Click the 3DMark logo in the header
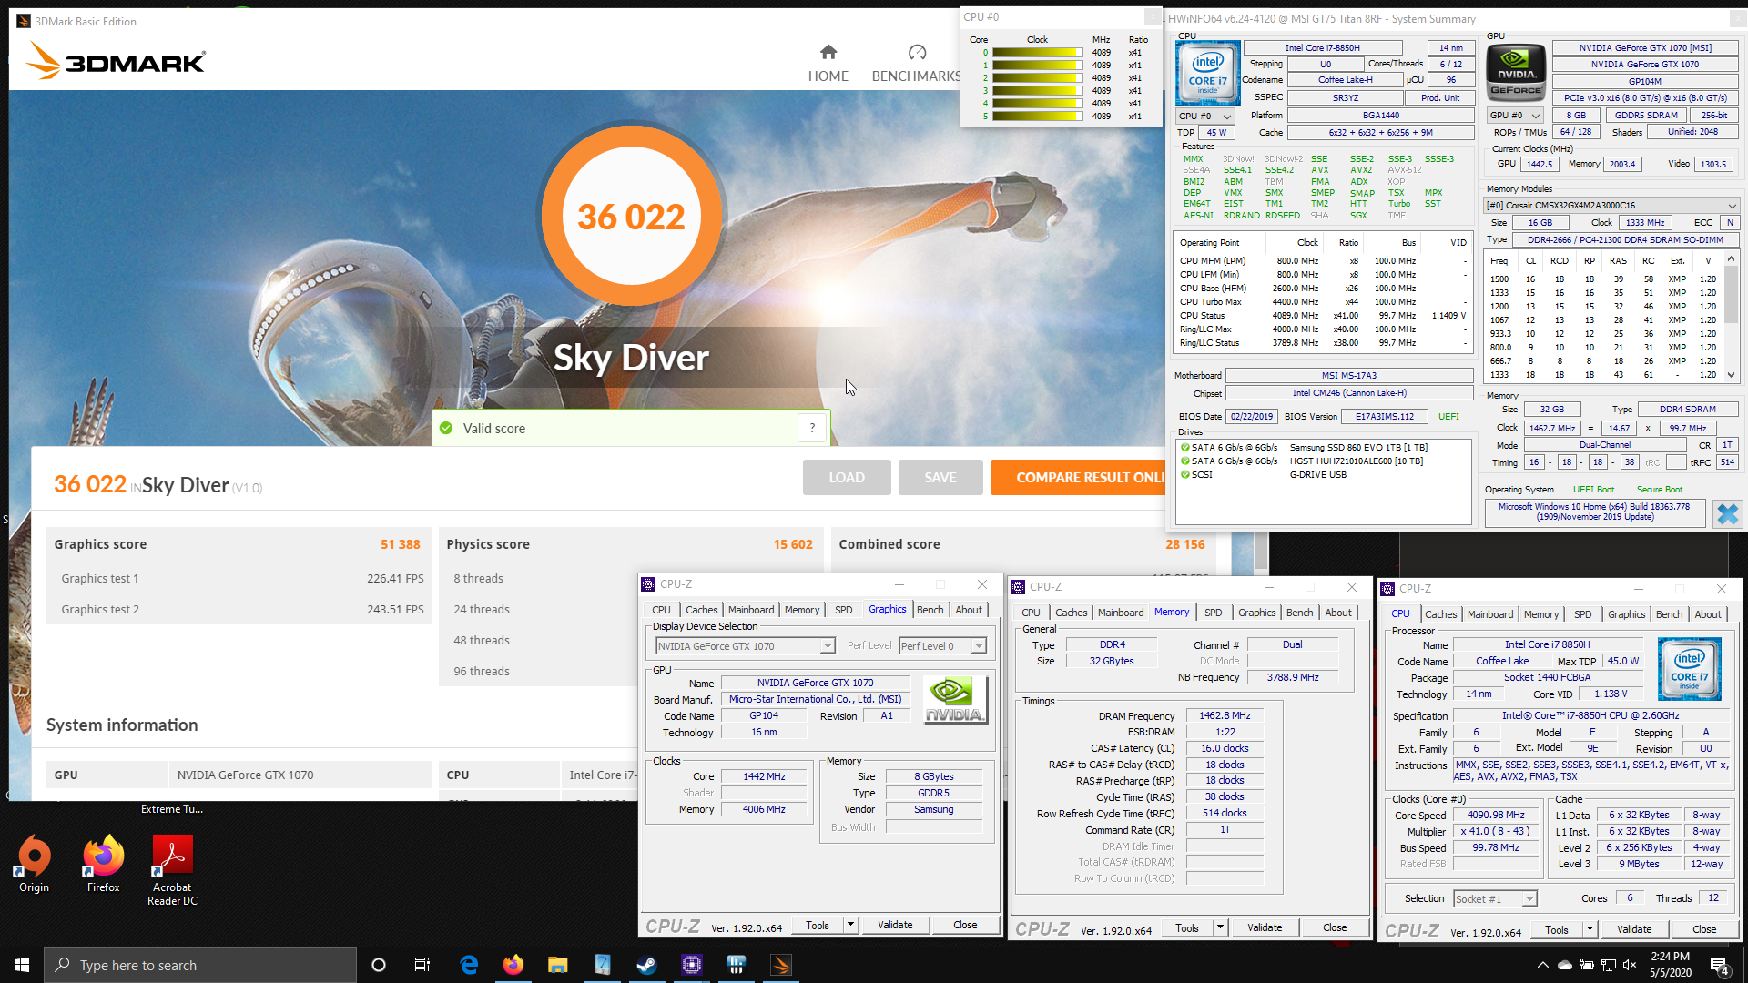The width and height of the screenshot is (1748, 983). tap(117, 60)
